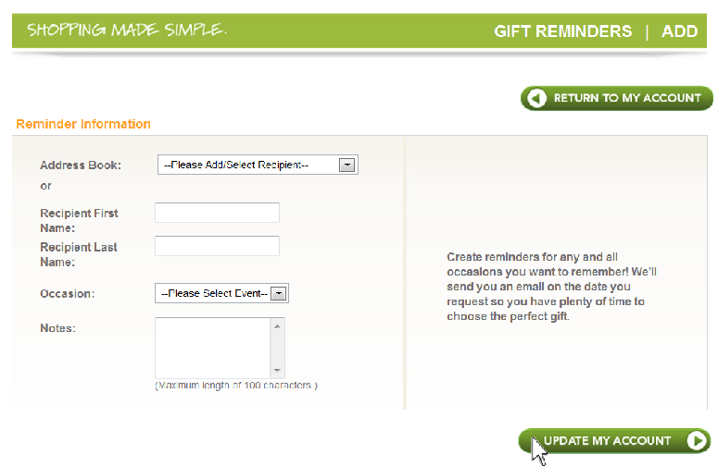The width and height of the screenshot is (718, 466).
Task: Click the Return To My Account button
Action: [x=617, y=98]
